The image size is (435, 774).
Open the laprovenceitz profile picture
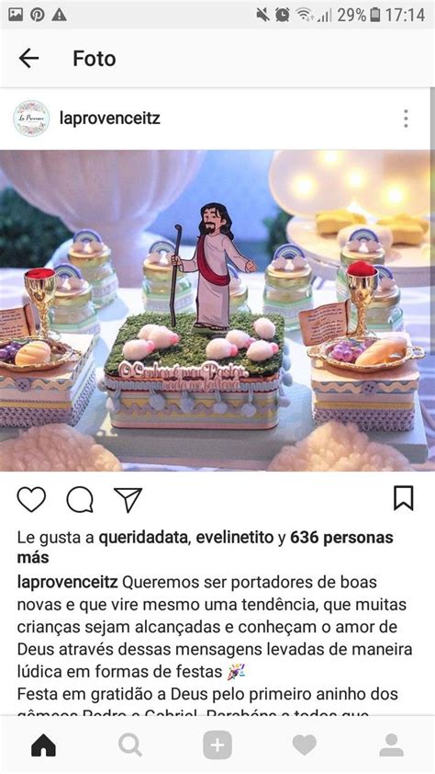click(x=31, y=119)
